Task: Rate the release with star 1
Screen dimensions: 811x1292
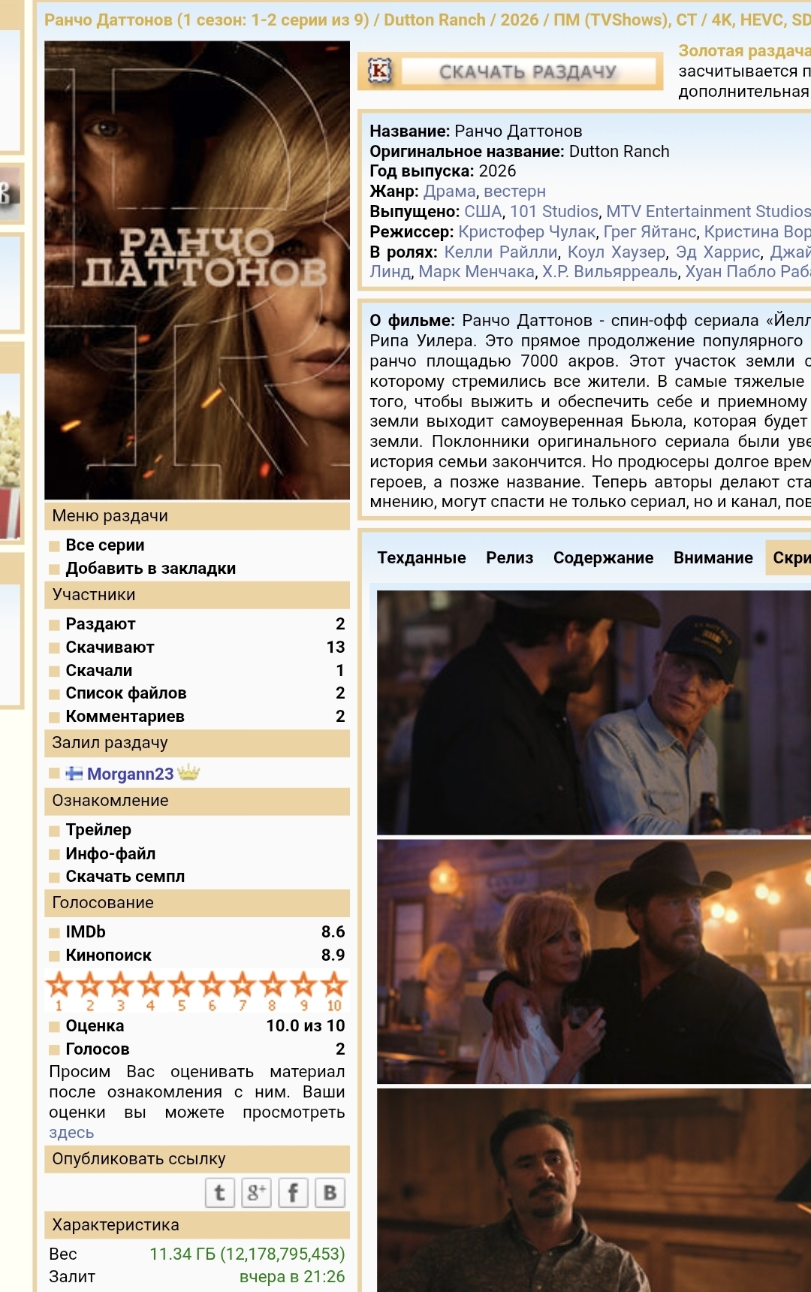Action: (59, 991)
